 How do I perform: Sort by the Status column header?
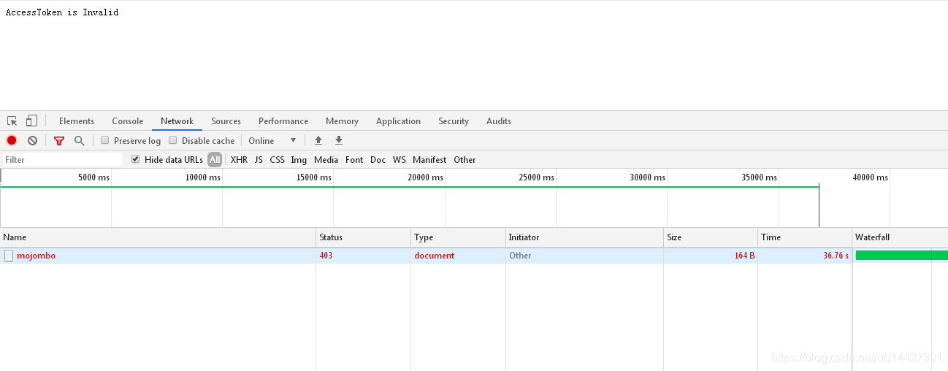(x=363, y=237)
